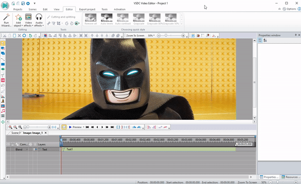Open the quick access toolbar customize arrow

35,4
